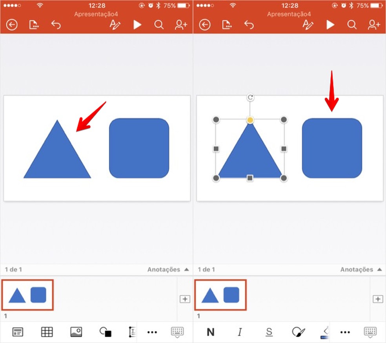Open more options ellipsis in left toolbar

[x=152, y=332]
